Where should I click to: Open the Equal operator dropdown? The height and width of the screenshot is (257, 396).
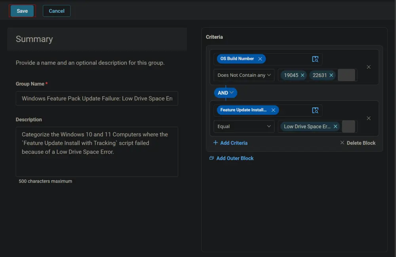tap(244, 126)
